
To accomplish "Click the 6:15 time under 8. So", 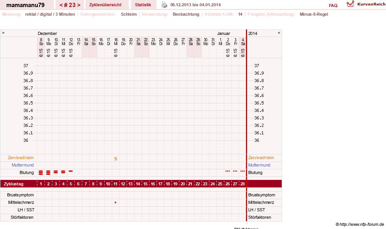I will point(41,53).
